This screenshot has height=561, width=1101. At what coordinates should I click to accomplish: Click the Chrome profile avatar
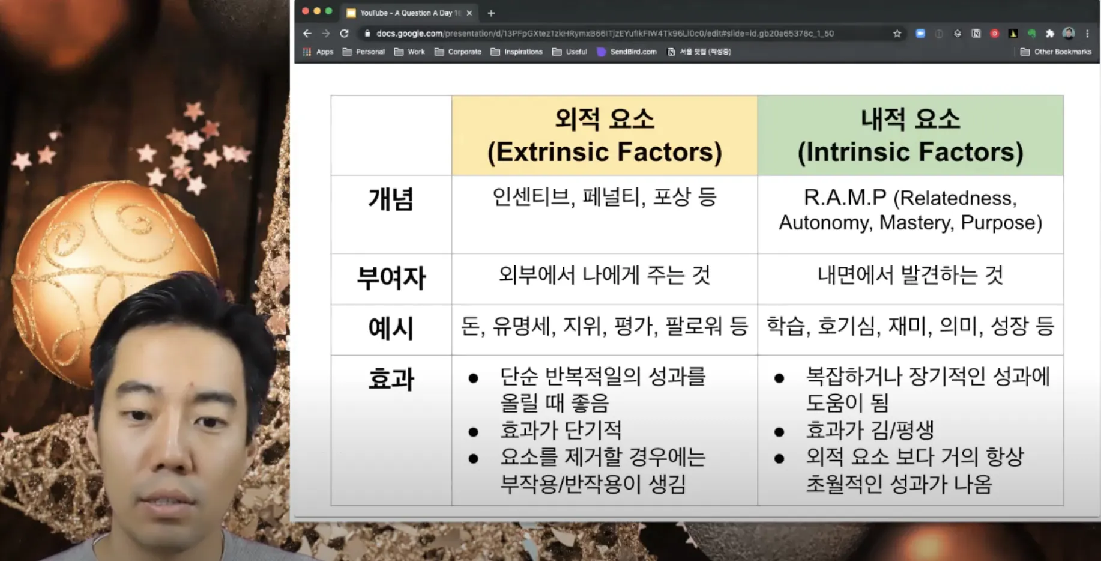(1070, 34)
